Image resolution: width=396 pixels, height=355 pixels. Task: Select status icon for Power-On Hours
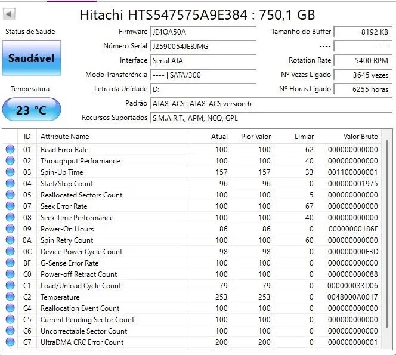pyautogui.click(x=10, y=229)
